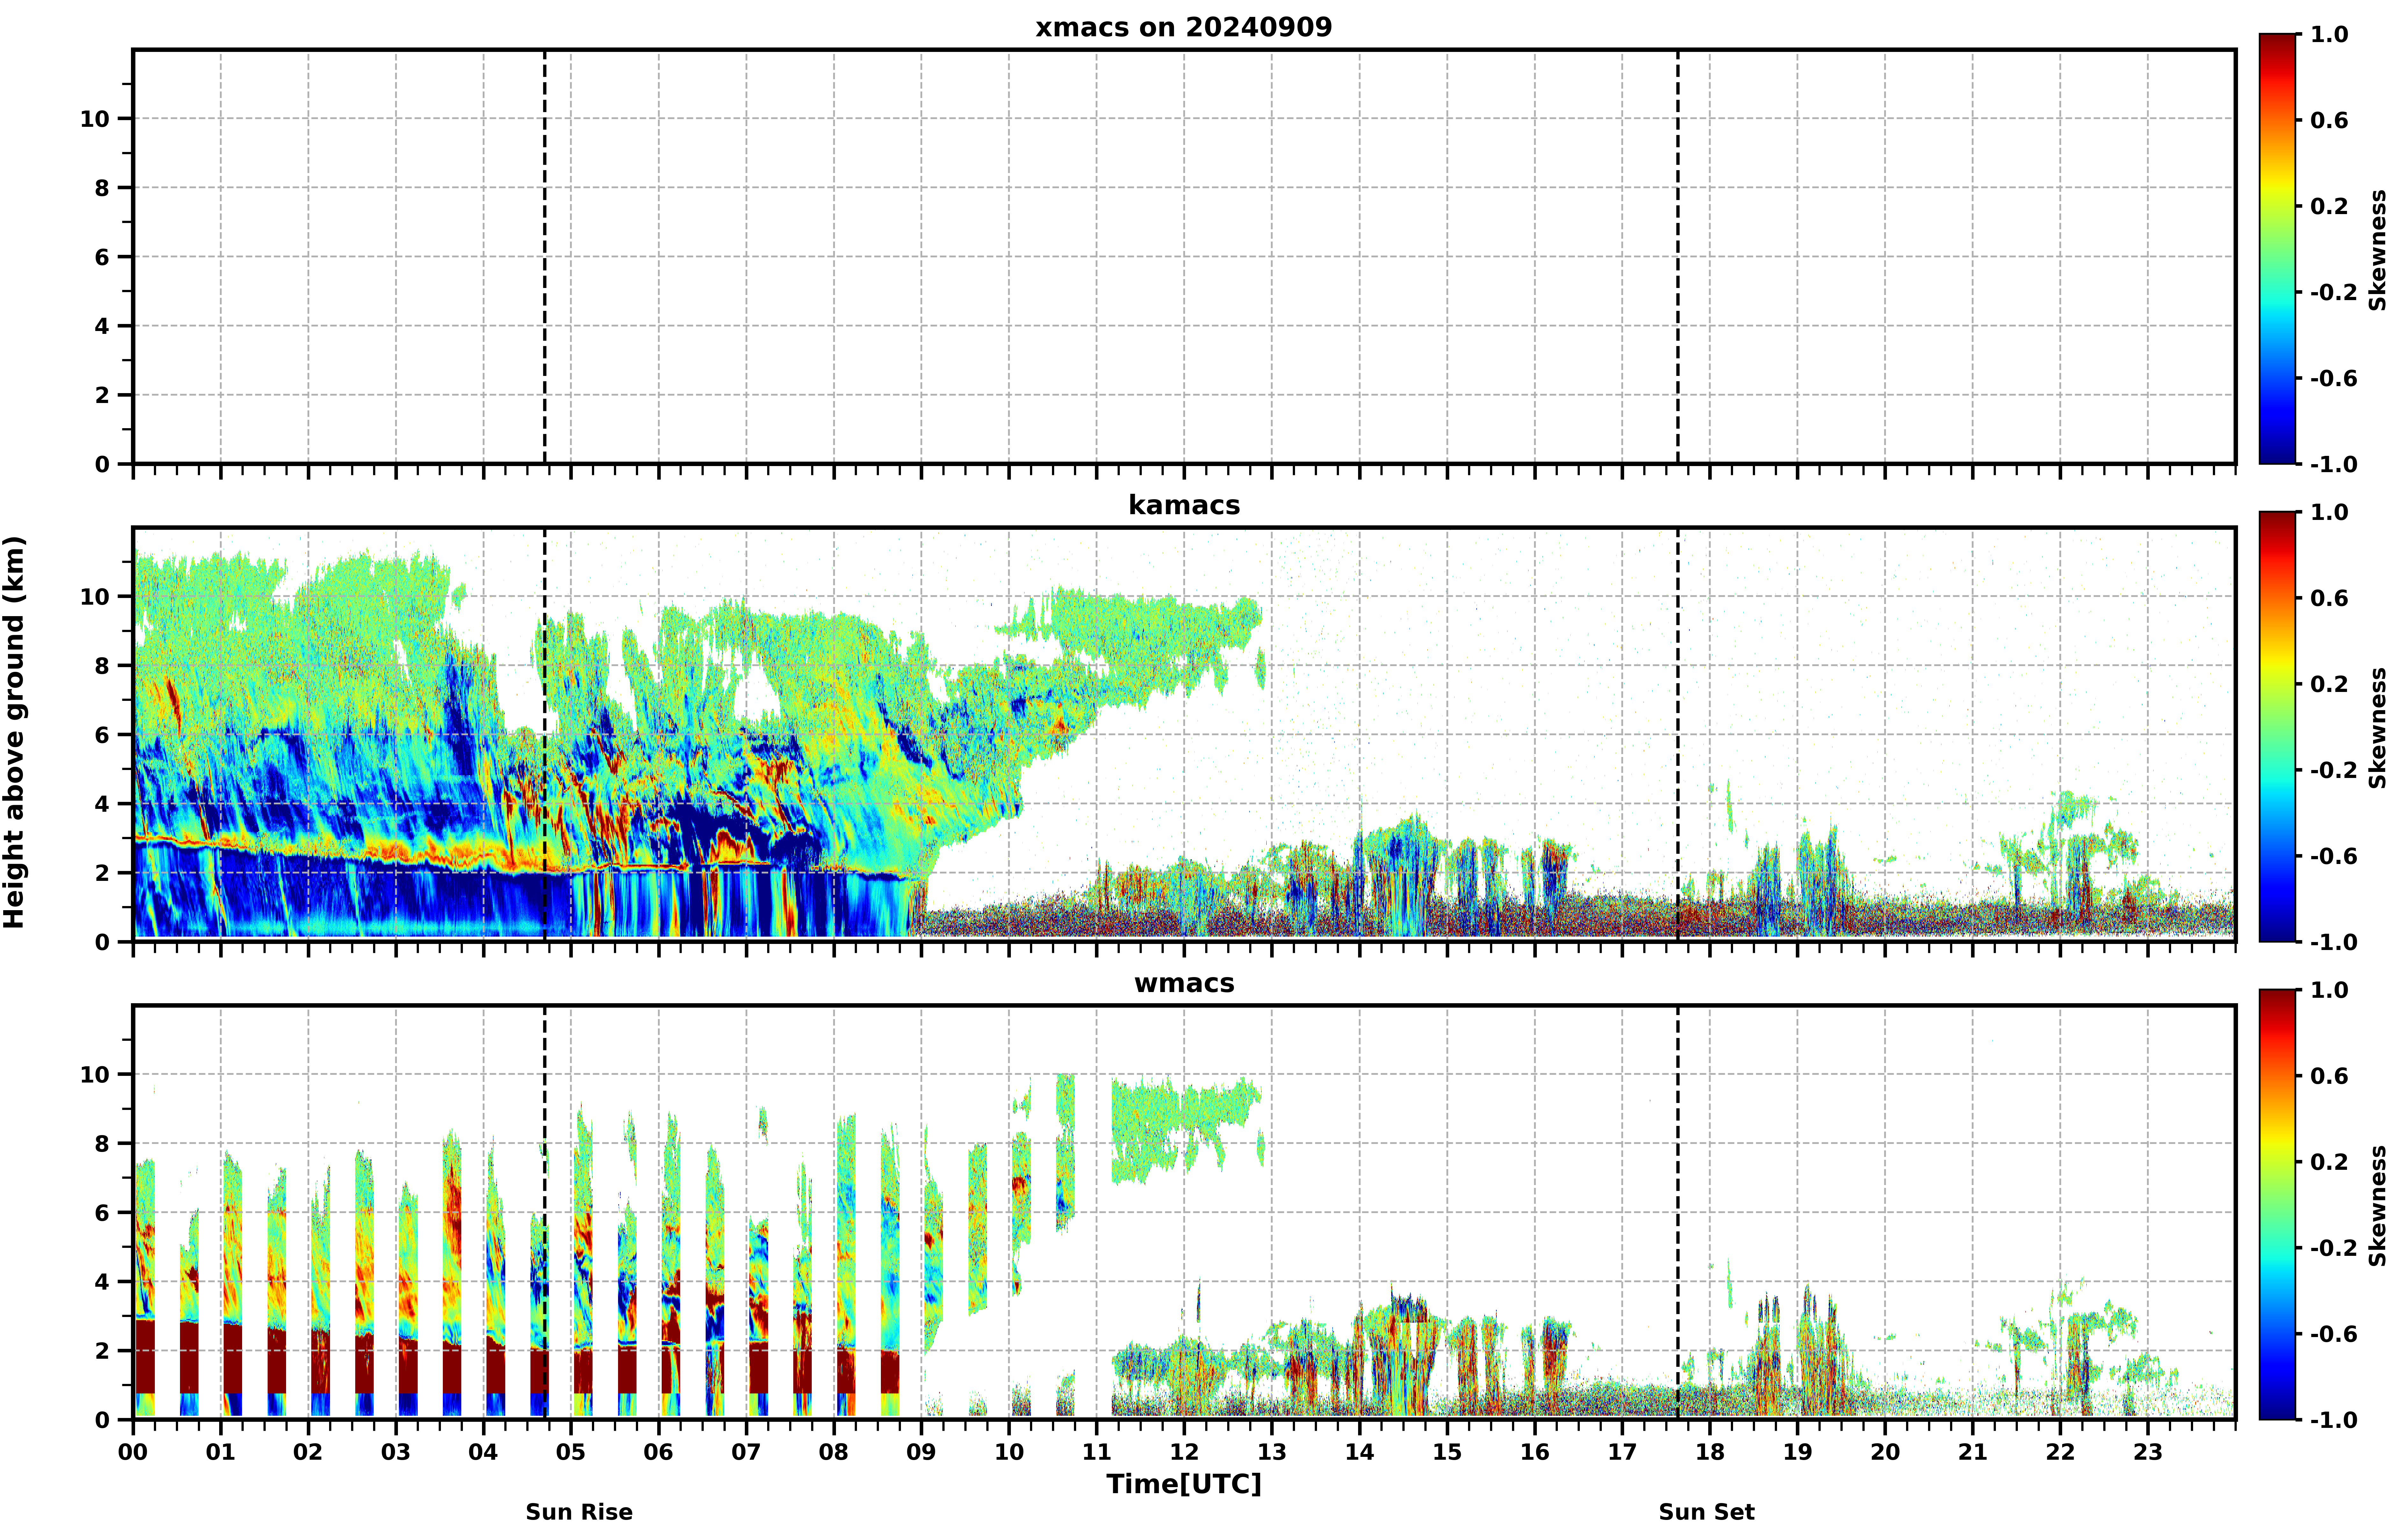The image size is (2404, 1540).
Task: Click the "00" hour tick label
Action: [x=133, y=1452]
